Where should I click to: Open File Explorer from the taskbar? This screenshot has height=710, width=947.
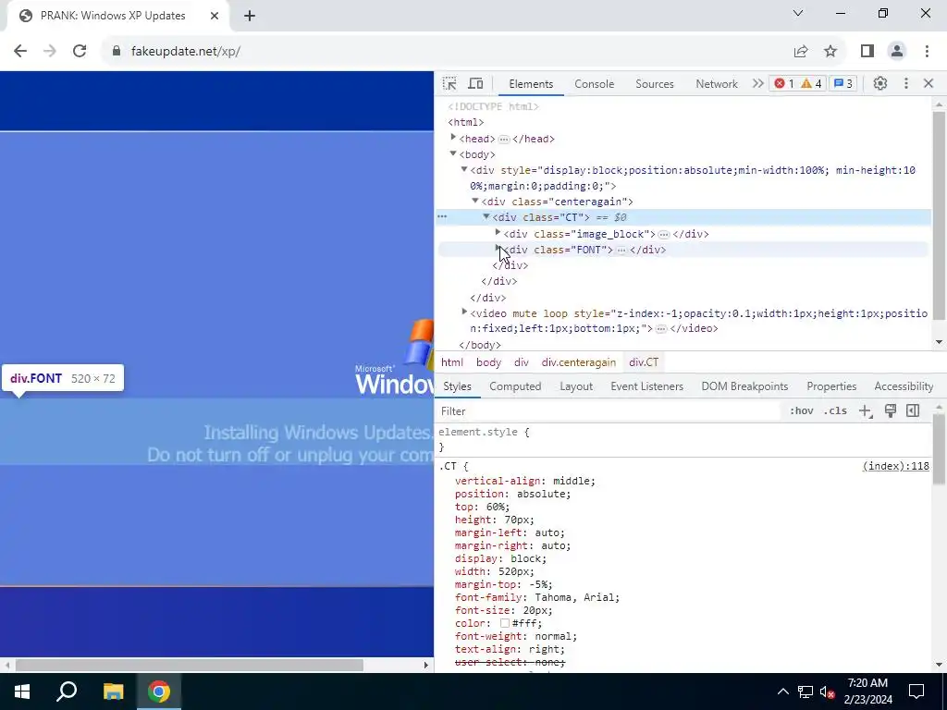tap(113, 692)
